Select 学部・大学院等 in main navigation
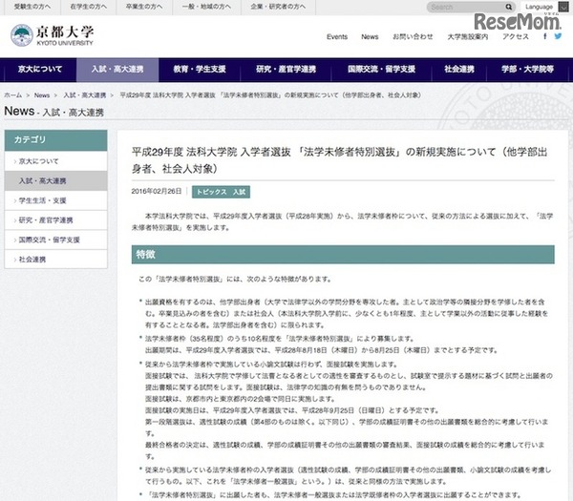The image size is (573, 501). pos(527,69)
